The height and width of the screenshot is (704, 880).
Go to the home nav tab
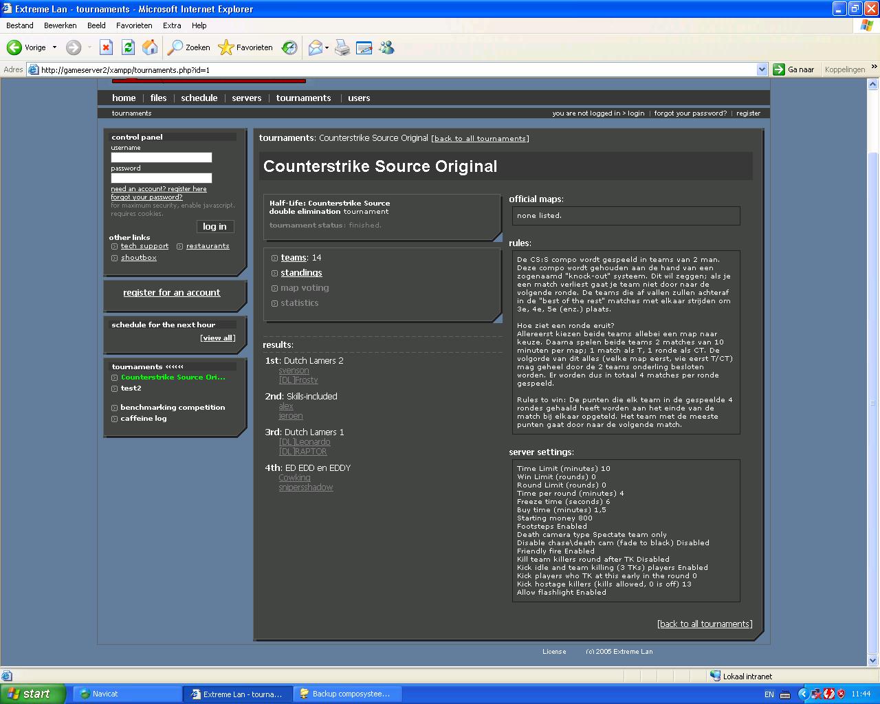click(x=124, y=98)
